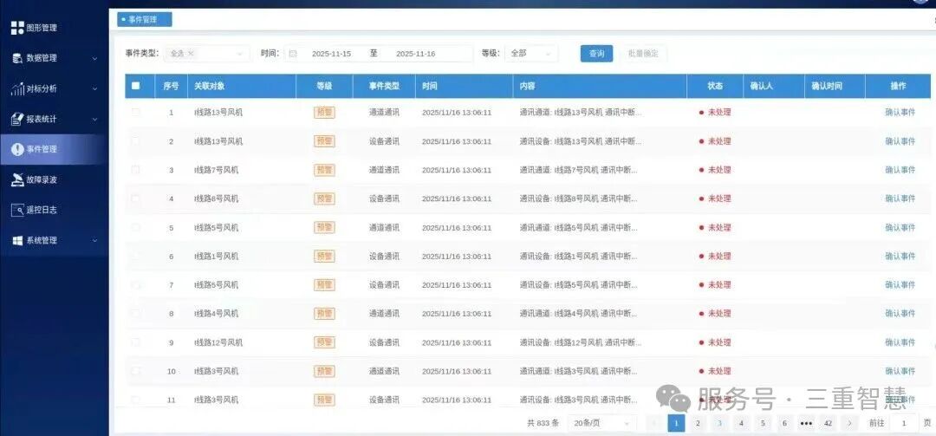Go to page 3
Screen dimensions: 936x436
pos(719,423)
